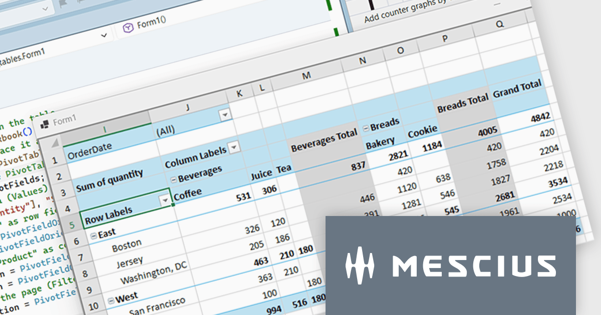
Task: Open the Row Labels filter dropdown
Action: 164,201
